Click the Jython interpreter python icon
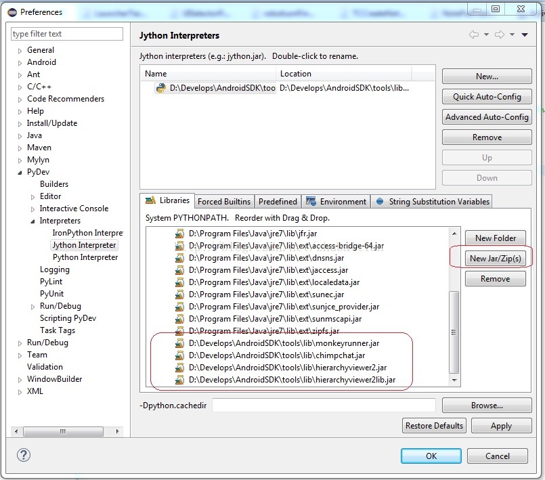Screen dimensions: 545x480 [161, 88]
